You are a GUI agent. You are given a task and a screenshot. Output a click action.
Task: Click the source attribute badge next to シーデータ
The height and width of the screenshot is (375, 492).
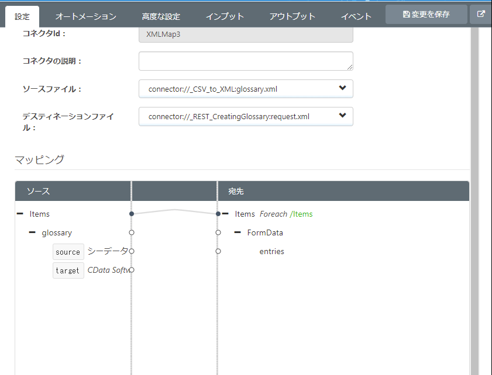(x=68, y=252)
